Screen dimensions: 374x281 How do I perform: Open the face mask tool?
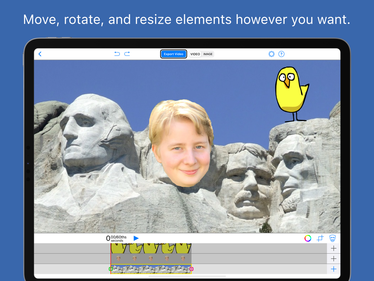click(332, 238)
